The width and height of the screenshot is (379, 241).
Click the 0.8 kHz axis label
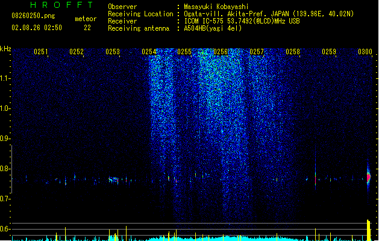[5, 169]
